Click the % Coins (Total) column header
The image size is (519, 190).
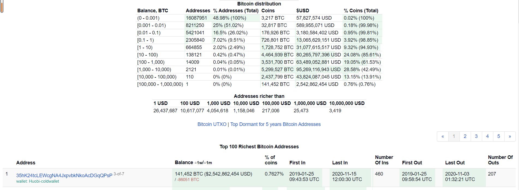(361, 11)
